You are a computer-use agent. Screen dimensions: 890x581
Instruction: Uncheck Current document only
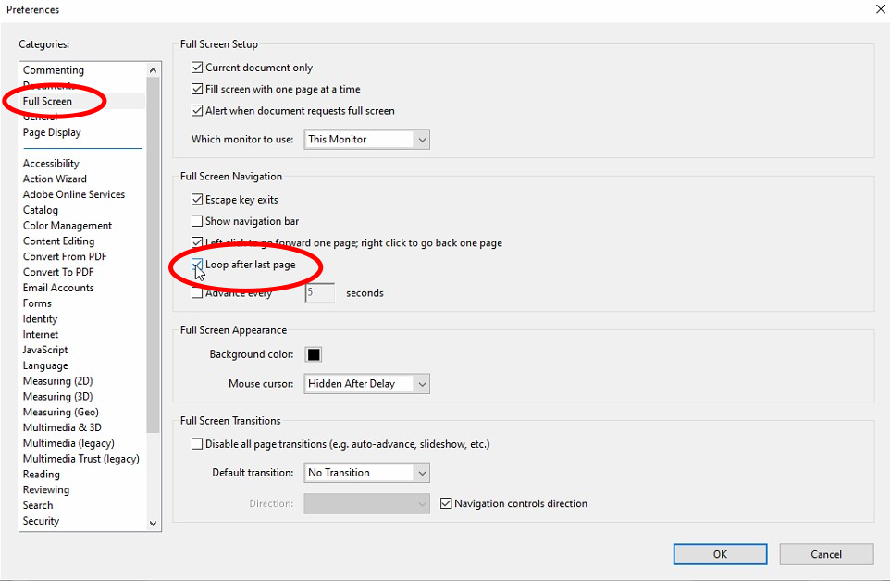pos(197,68)
